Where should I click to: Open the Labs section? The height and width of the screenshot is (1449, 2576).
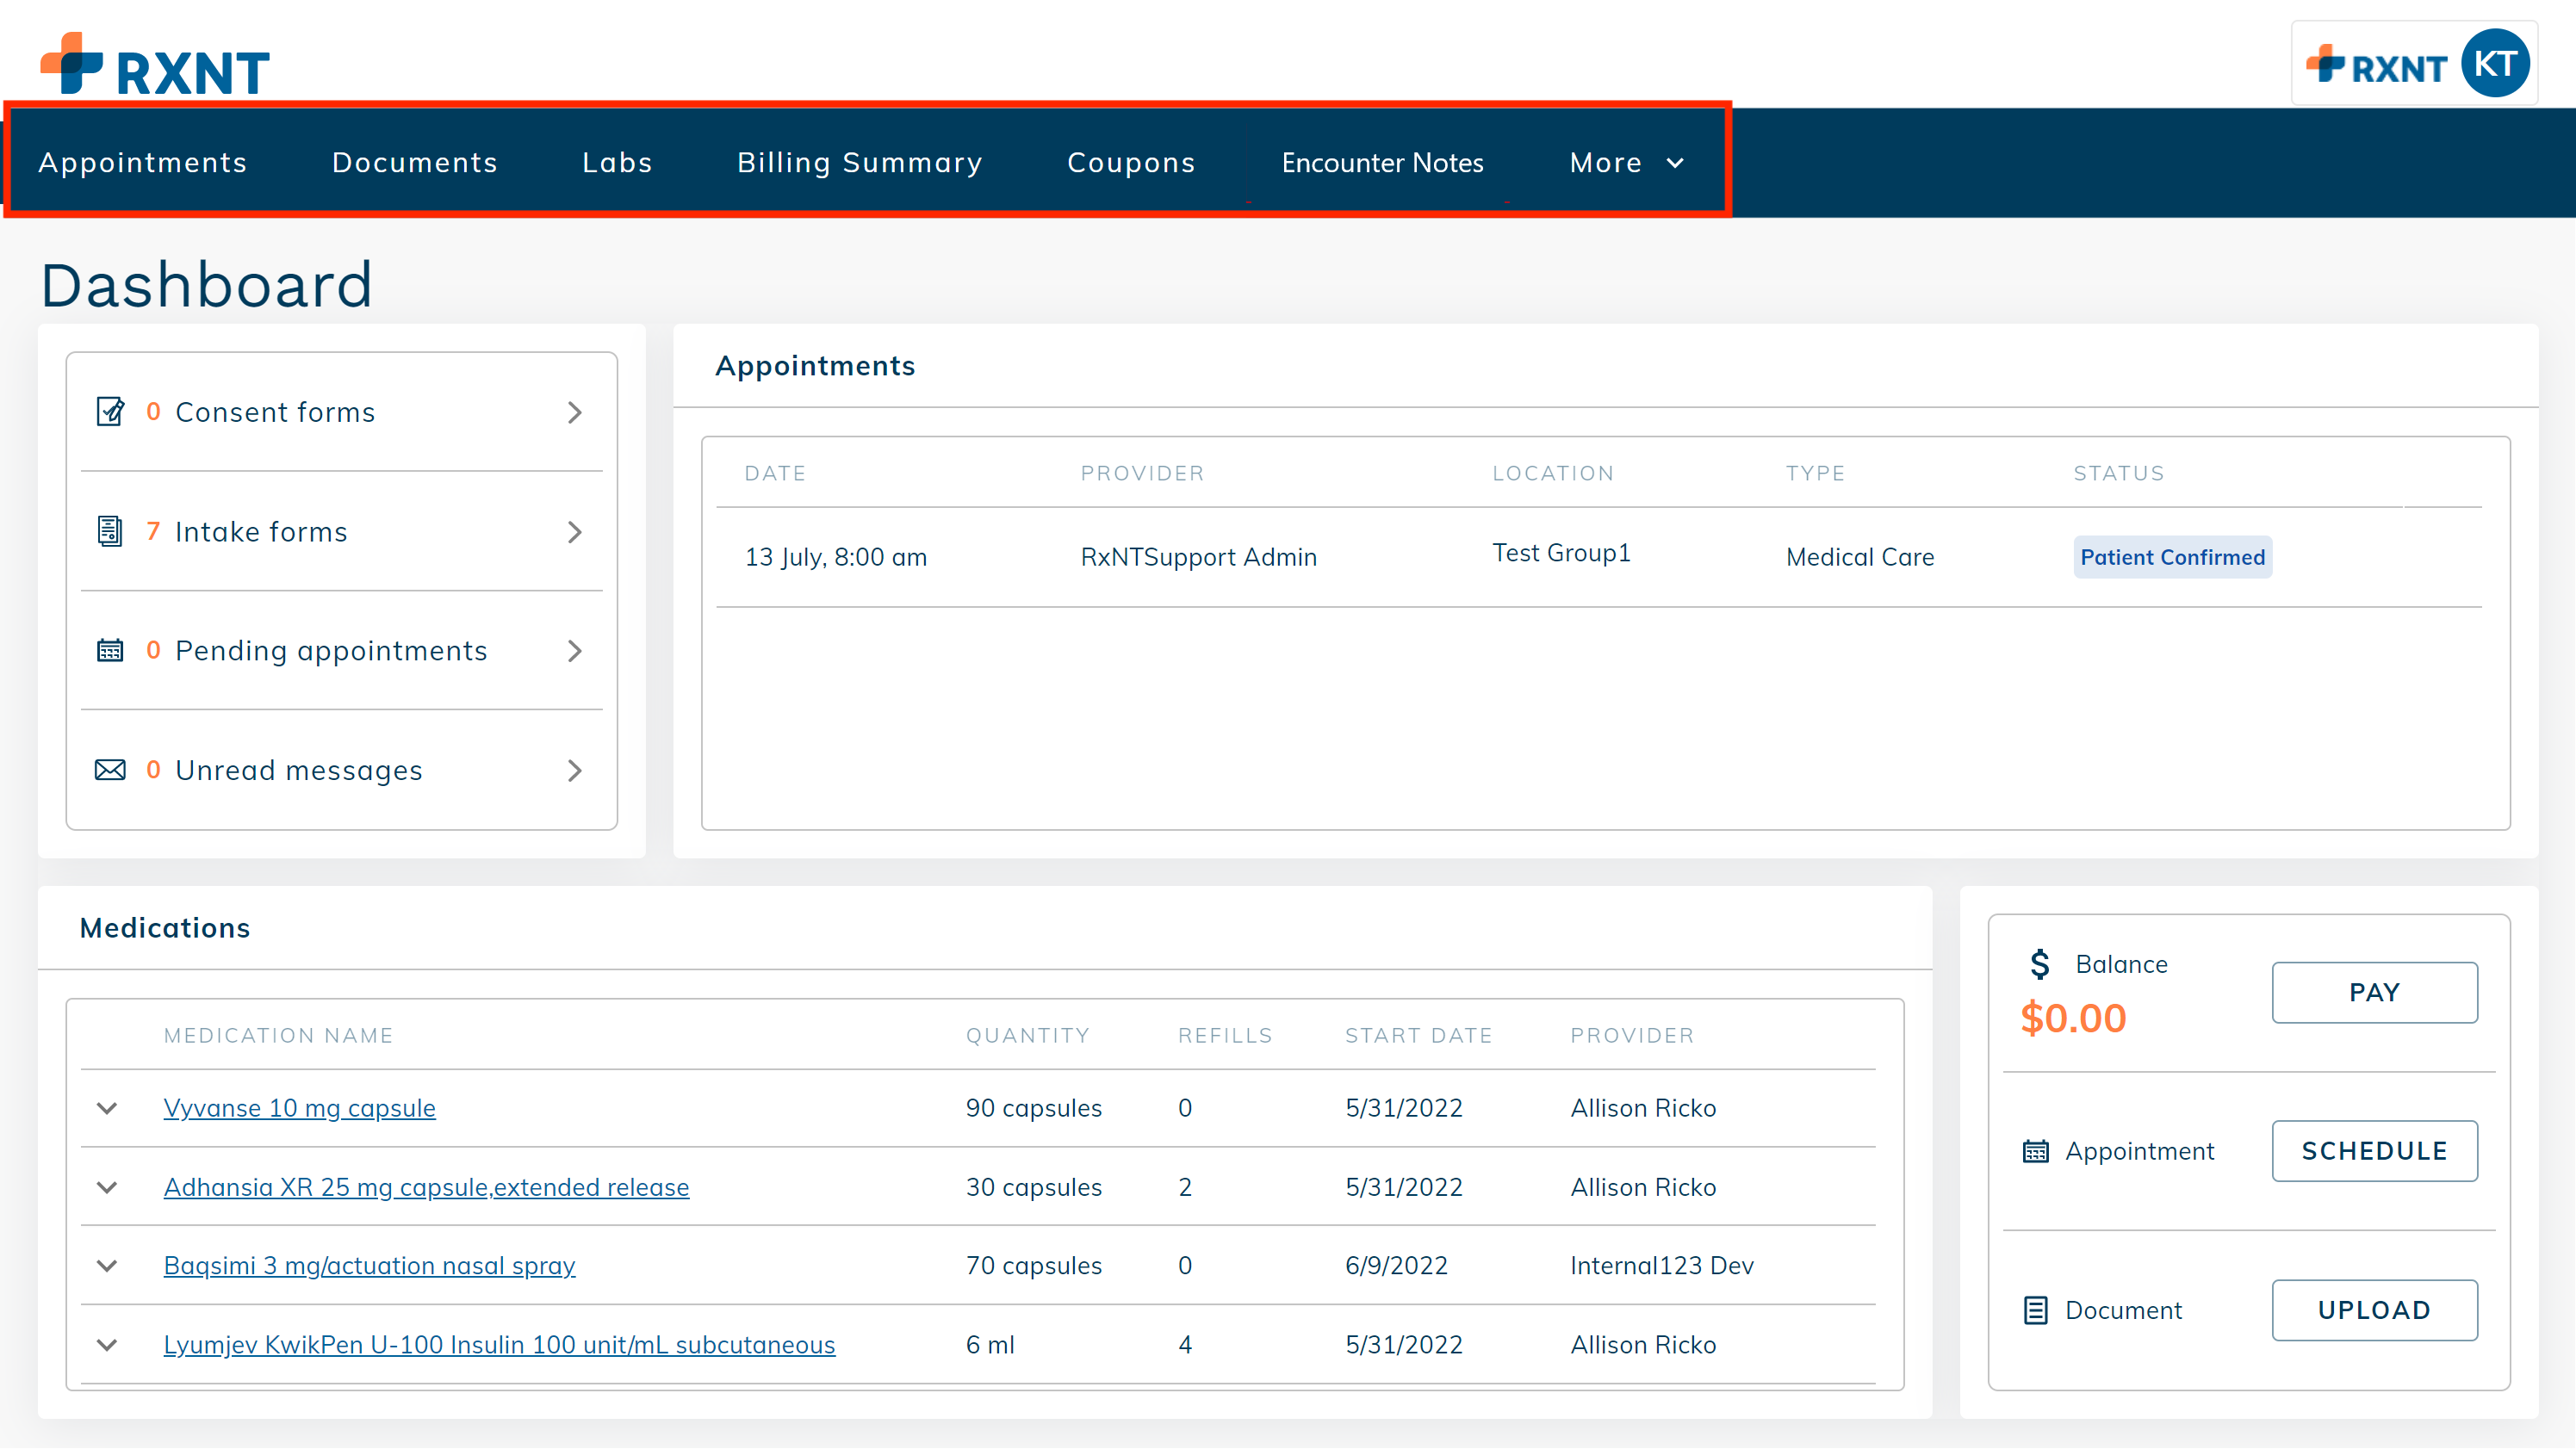click(x=617, y=162)
